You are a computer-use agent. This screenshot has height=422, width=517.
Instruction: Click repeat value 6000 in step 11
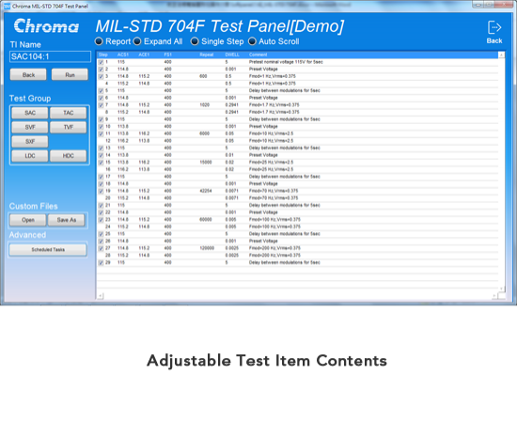[204, 133]
